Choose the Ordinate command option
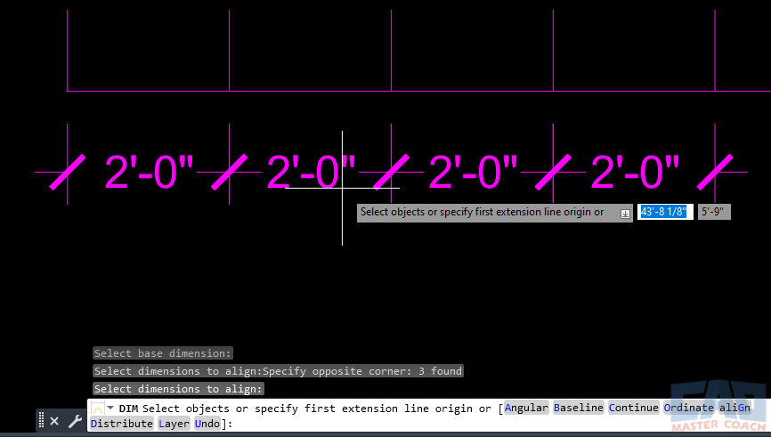 [x=688, y=408]
